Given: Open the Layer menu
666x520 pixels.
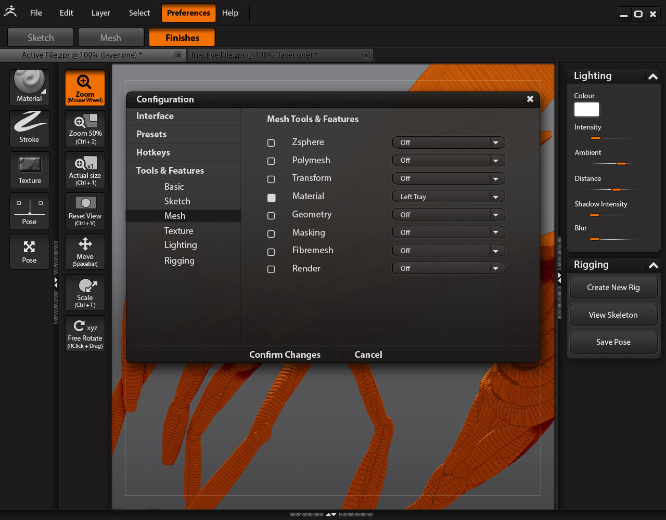Looking at the screenshot, I should tap(100, 13).
